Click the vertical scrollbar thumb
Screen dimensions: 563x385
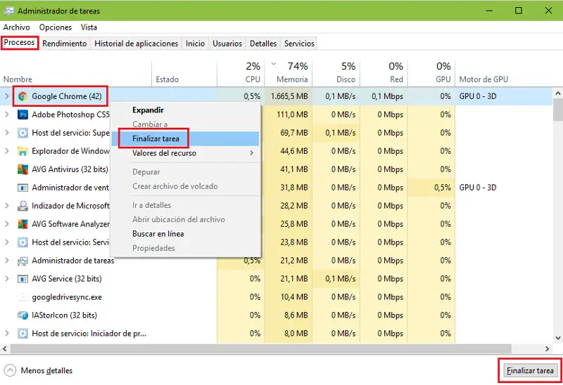(x=557, y=110)
